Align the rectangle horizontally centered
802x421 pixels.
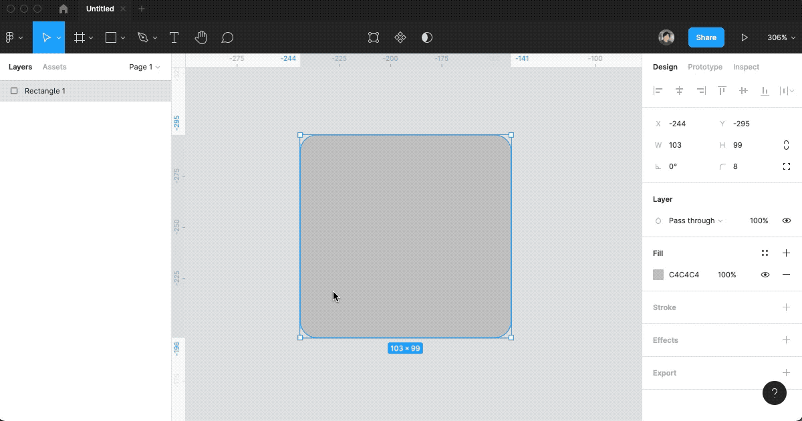pos(679,90)
